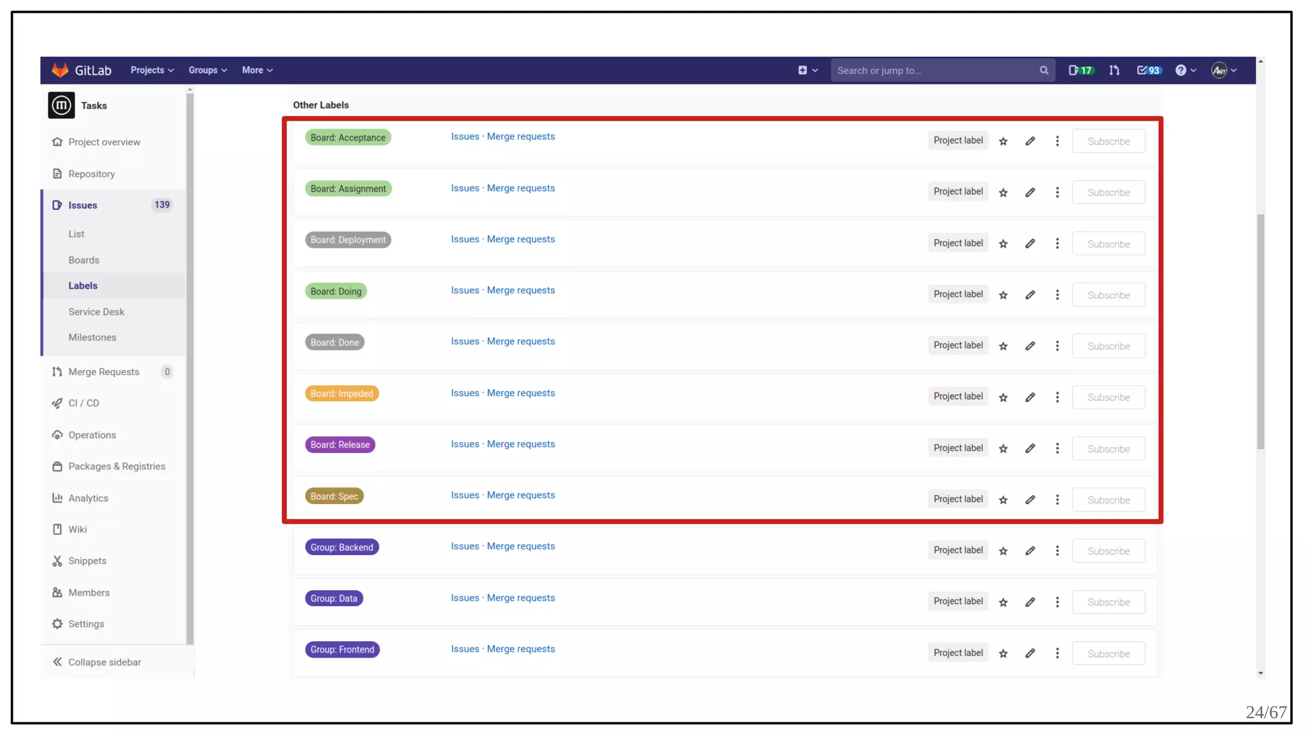Star the Board: Acceptance label to prioritize

(1003, 142)
